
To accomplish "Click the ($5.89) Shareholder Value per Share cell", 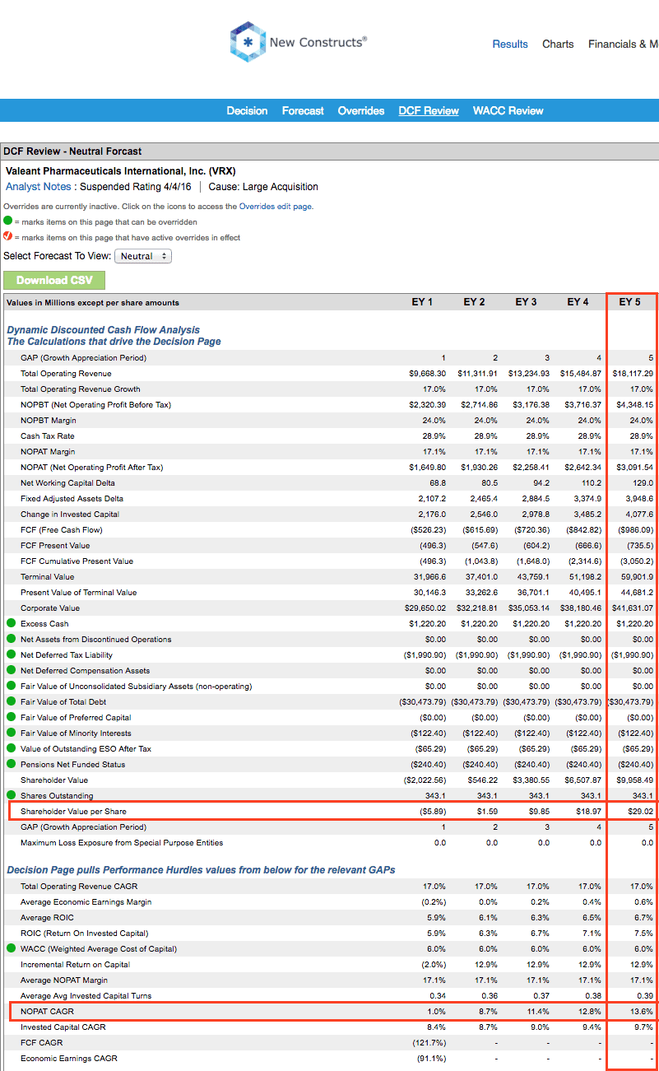I will tap(429, 811).
